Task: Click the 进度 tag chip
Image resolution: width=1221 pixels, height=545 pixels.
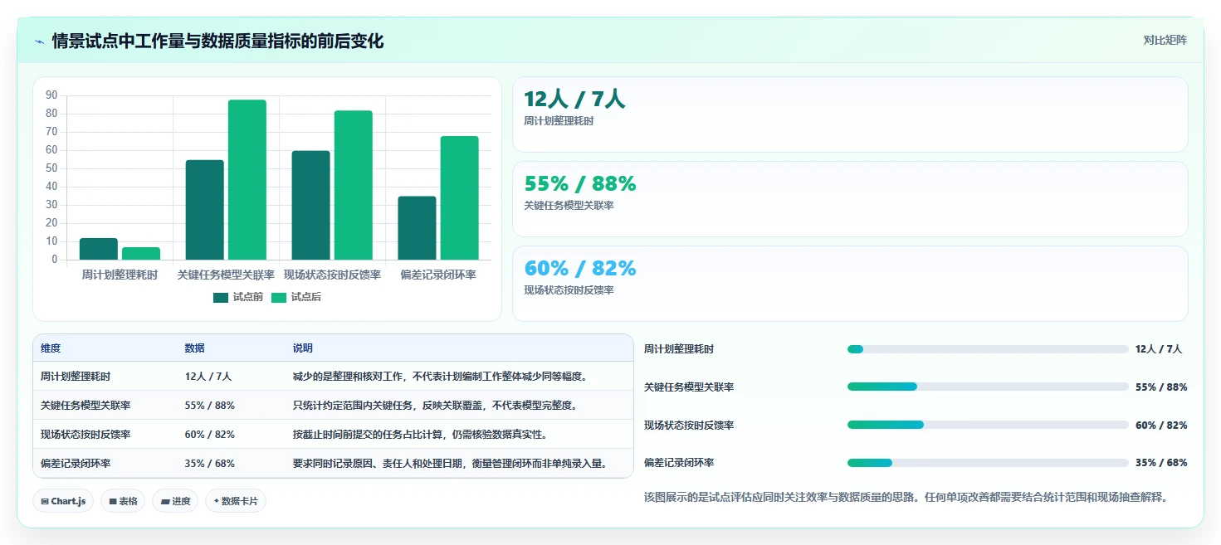Action: (x=175, y=501)
